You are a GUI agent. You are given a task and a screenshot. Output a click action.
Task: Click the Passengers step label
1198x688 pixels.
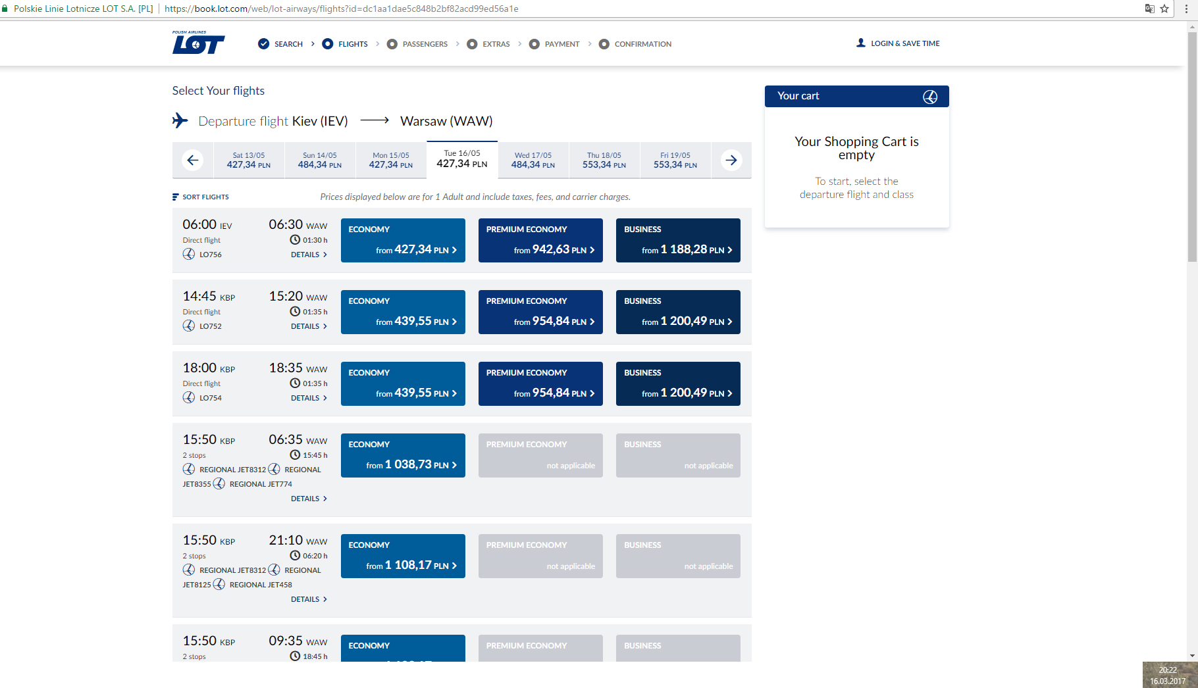pyautogui.click(x=425, y=44)
